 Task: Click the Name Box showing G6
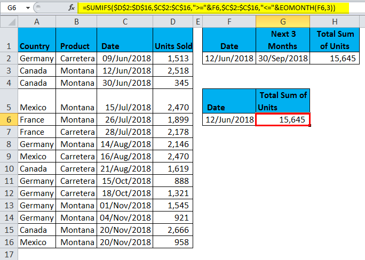pyautogui.click(x=12, y=8)
